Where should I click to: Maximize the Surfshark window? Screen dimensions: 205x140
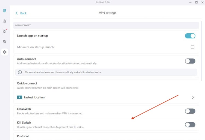pyautogui.click(x=196, y=2)
